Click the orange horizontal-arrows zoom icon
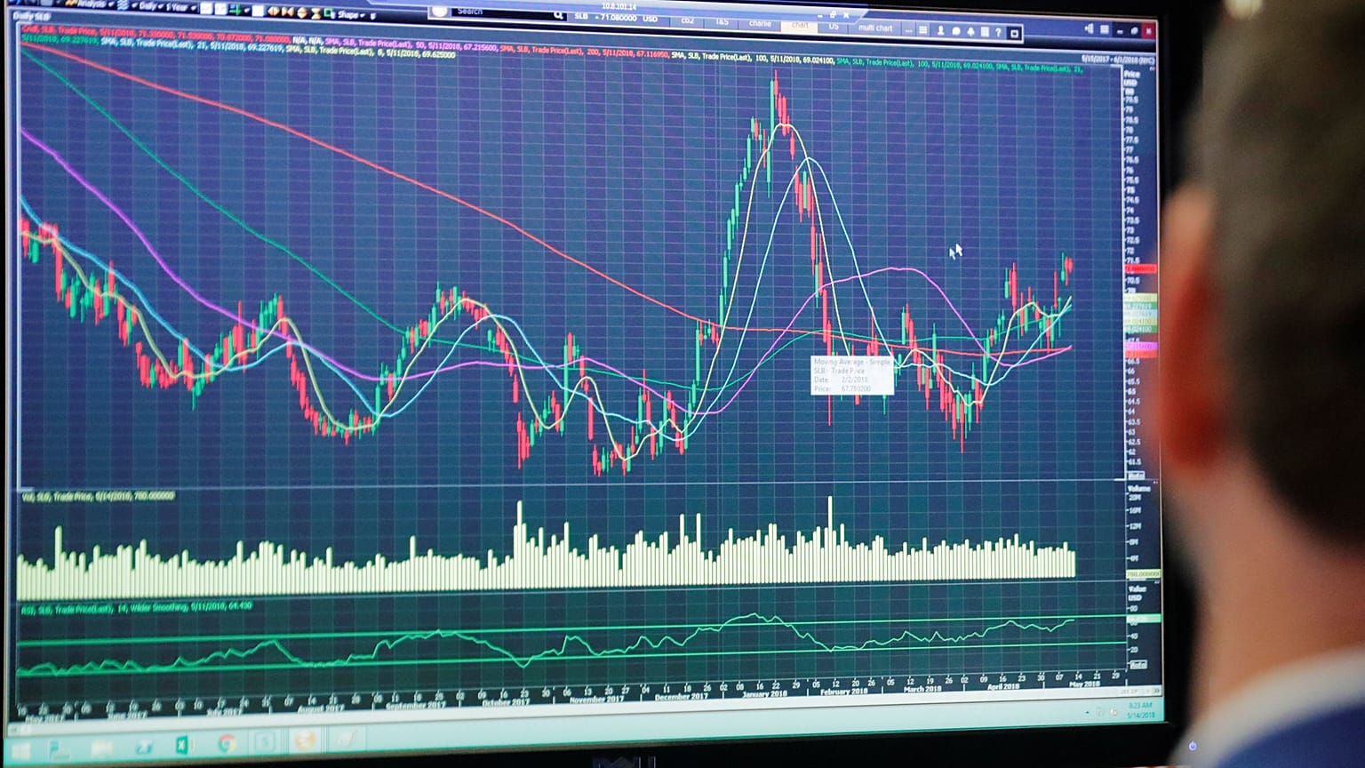This screenshot has width=1365, height=768. tap(274, 12)
